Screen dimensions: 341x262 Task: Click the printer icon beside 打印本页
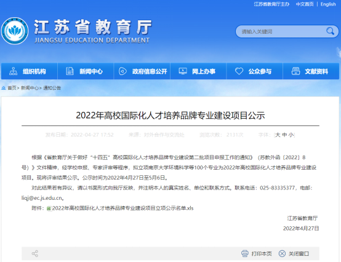pyautogui.click(x=244, y=253)
